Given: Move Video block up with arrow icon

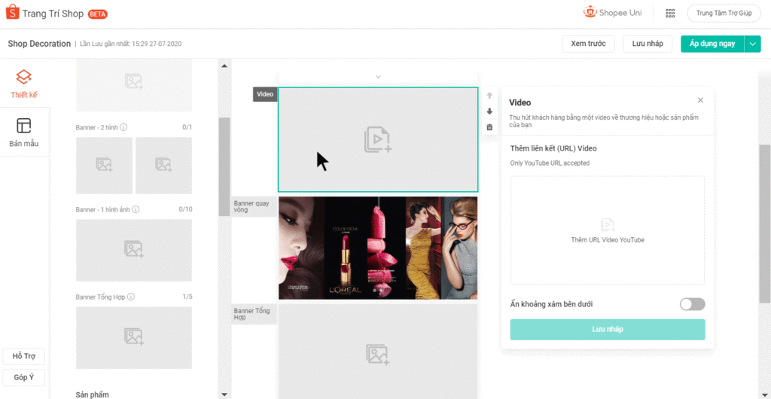Looking at the screenshot, I should click(x=489, y=96).
